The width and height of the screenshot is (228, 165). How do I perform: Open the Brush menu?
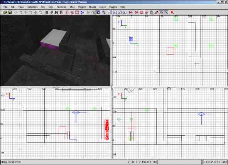click(93, 7)
